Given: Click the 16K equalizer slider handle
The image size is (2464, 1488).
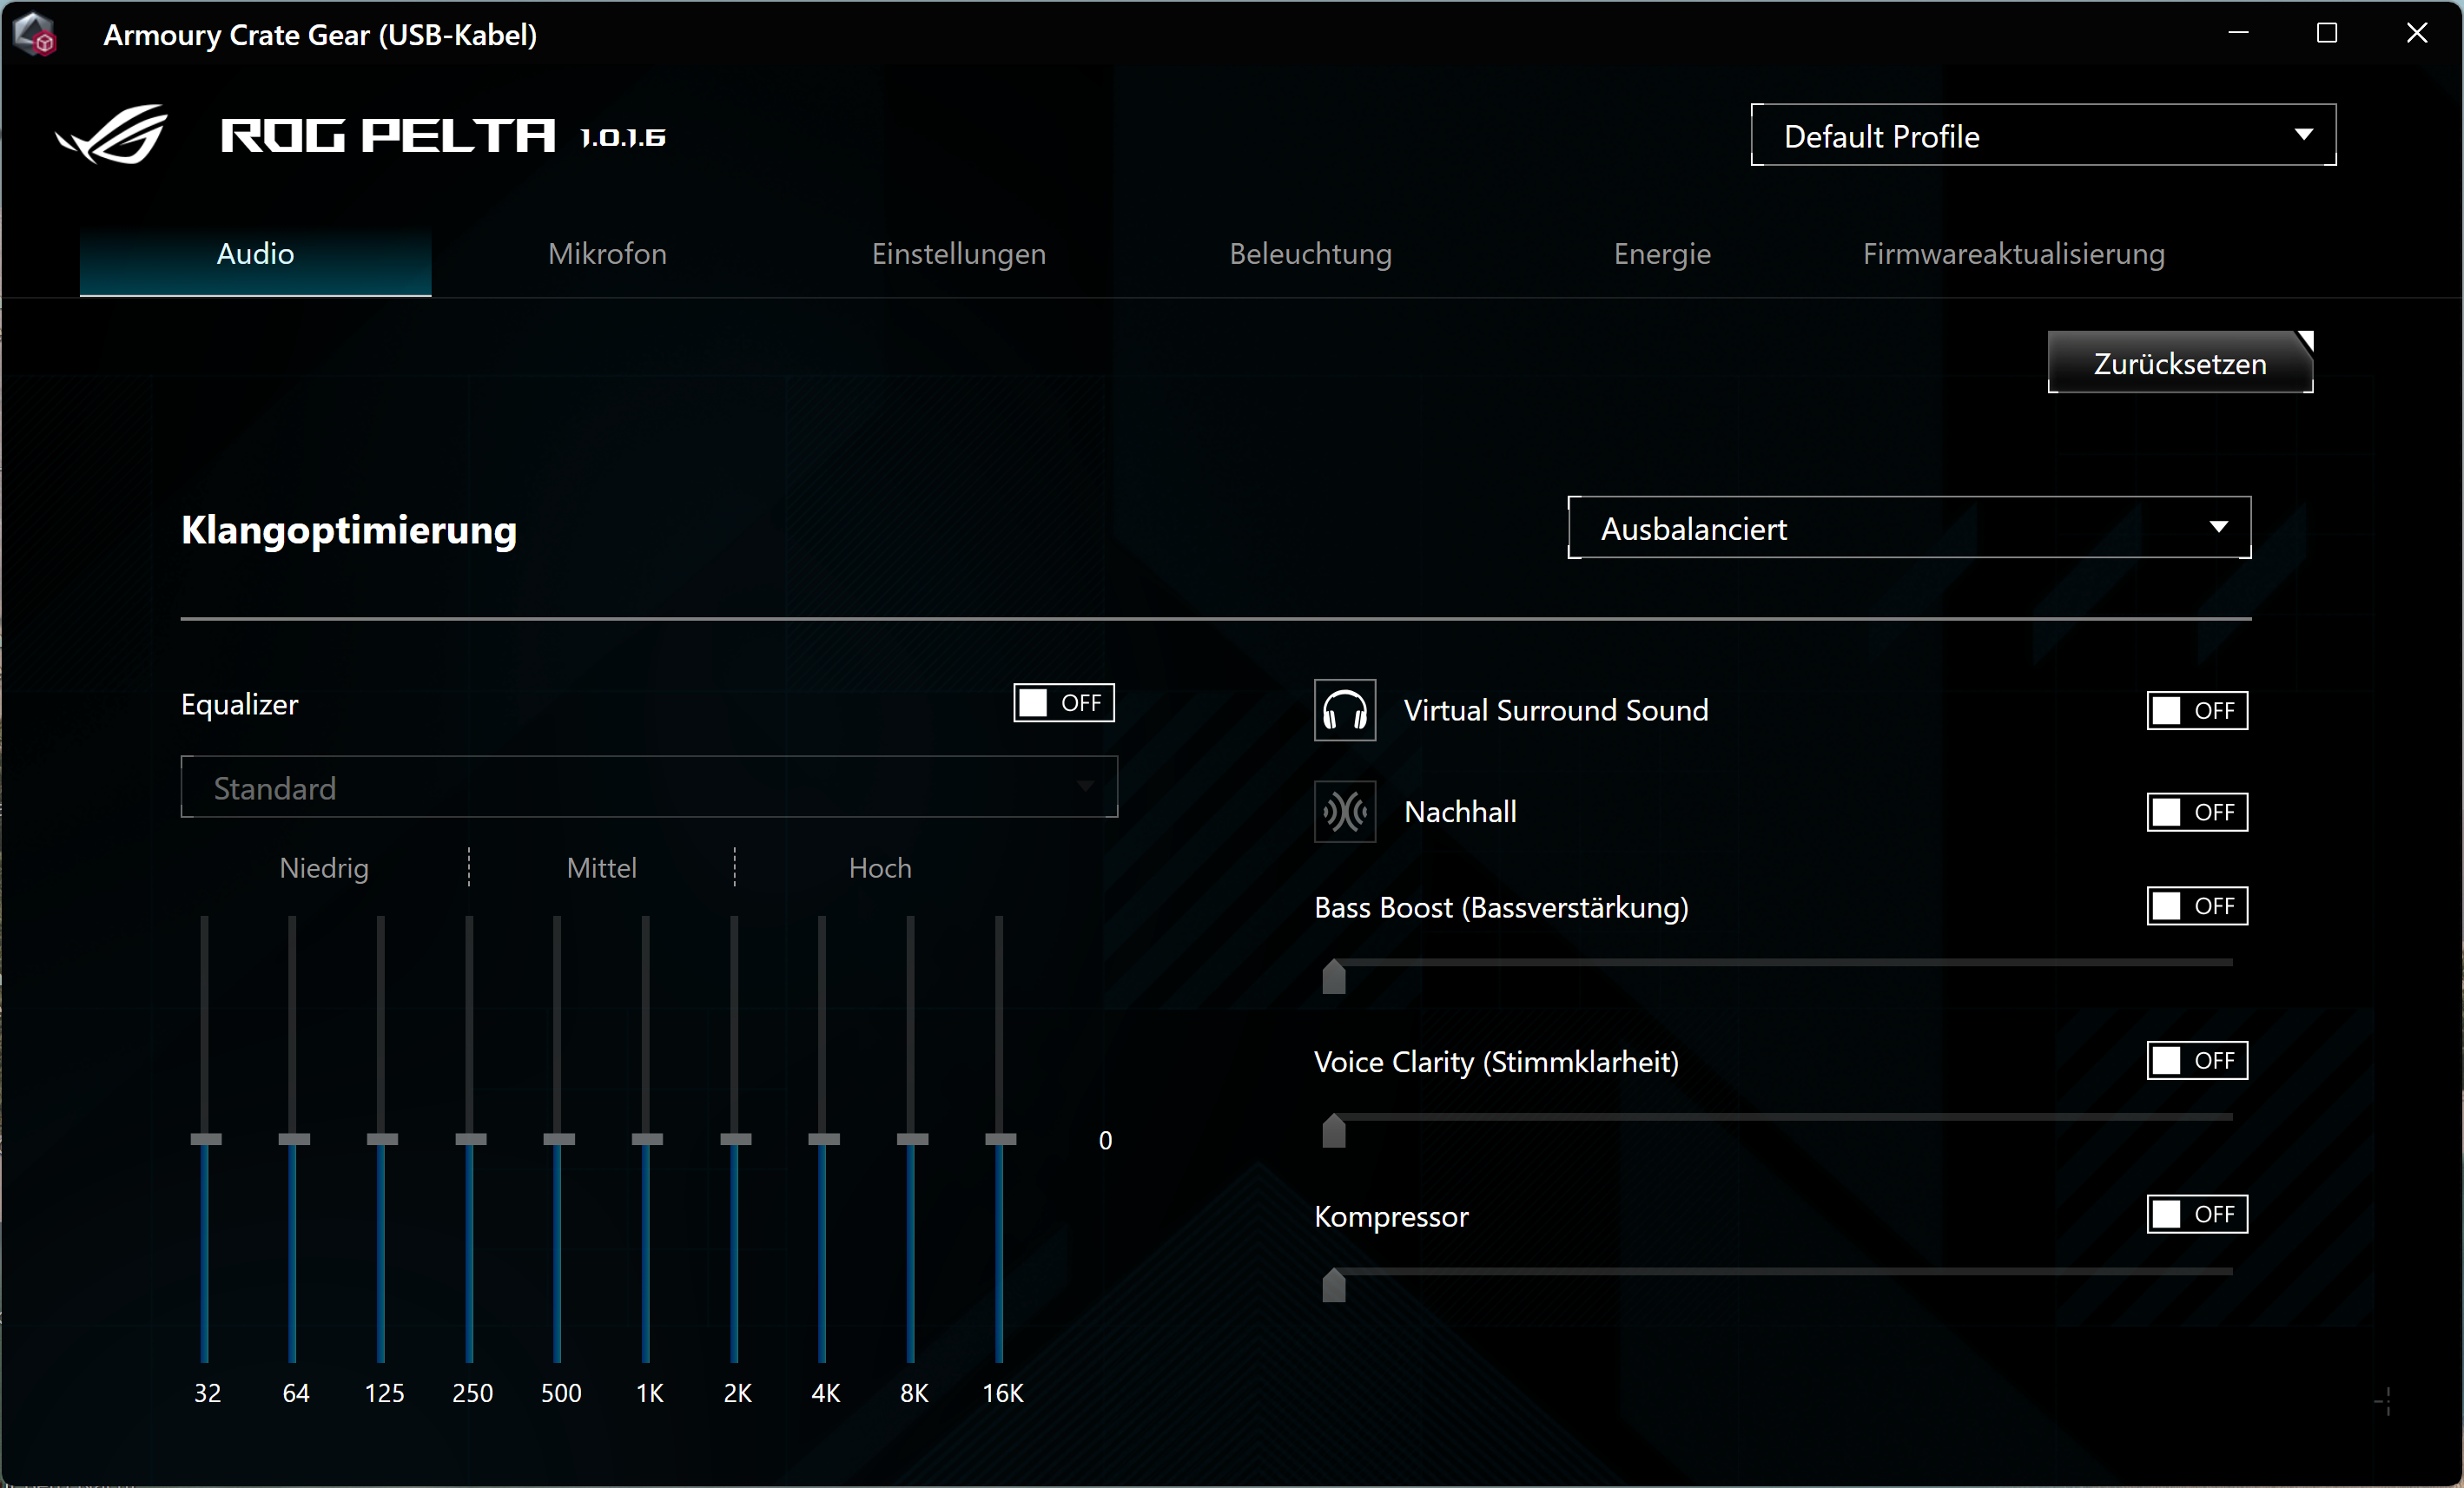Looking at the screenshot, I should (x=1001, y=1139).
